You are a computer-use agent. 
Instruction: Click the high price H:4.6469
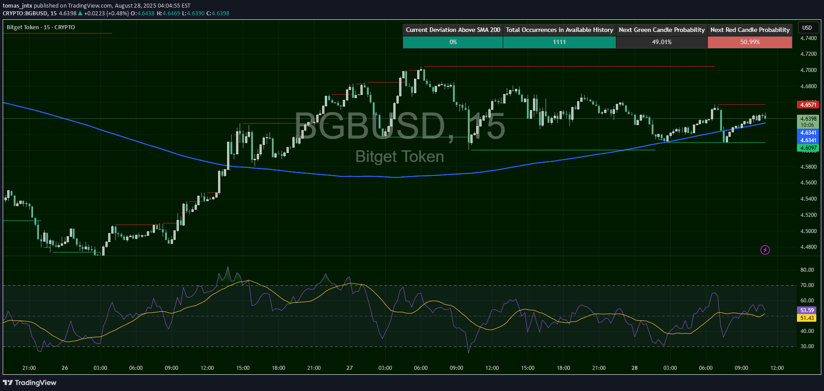[168, 13]
